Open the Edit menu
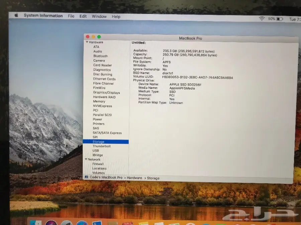The image size is (301, 225). (x=83, y=16)
